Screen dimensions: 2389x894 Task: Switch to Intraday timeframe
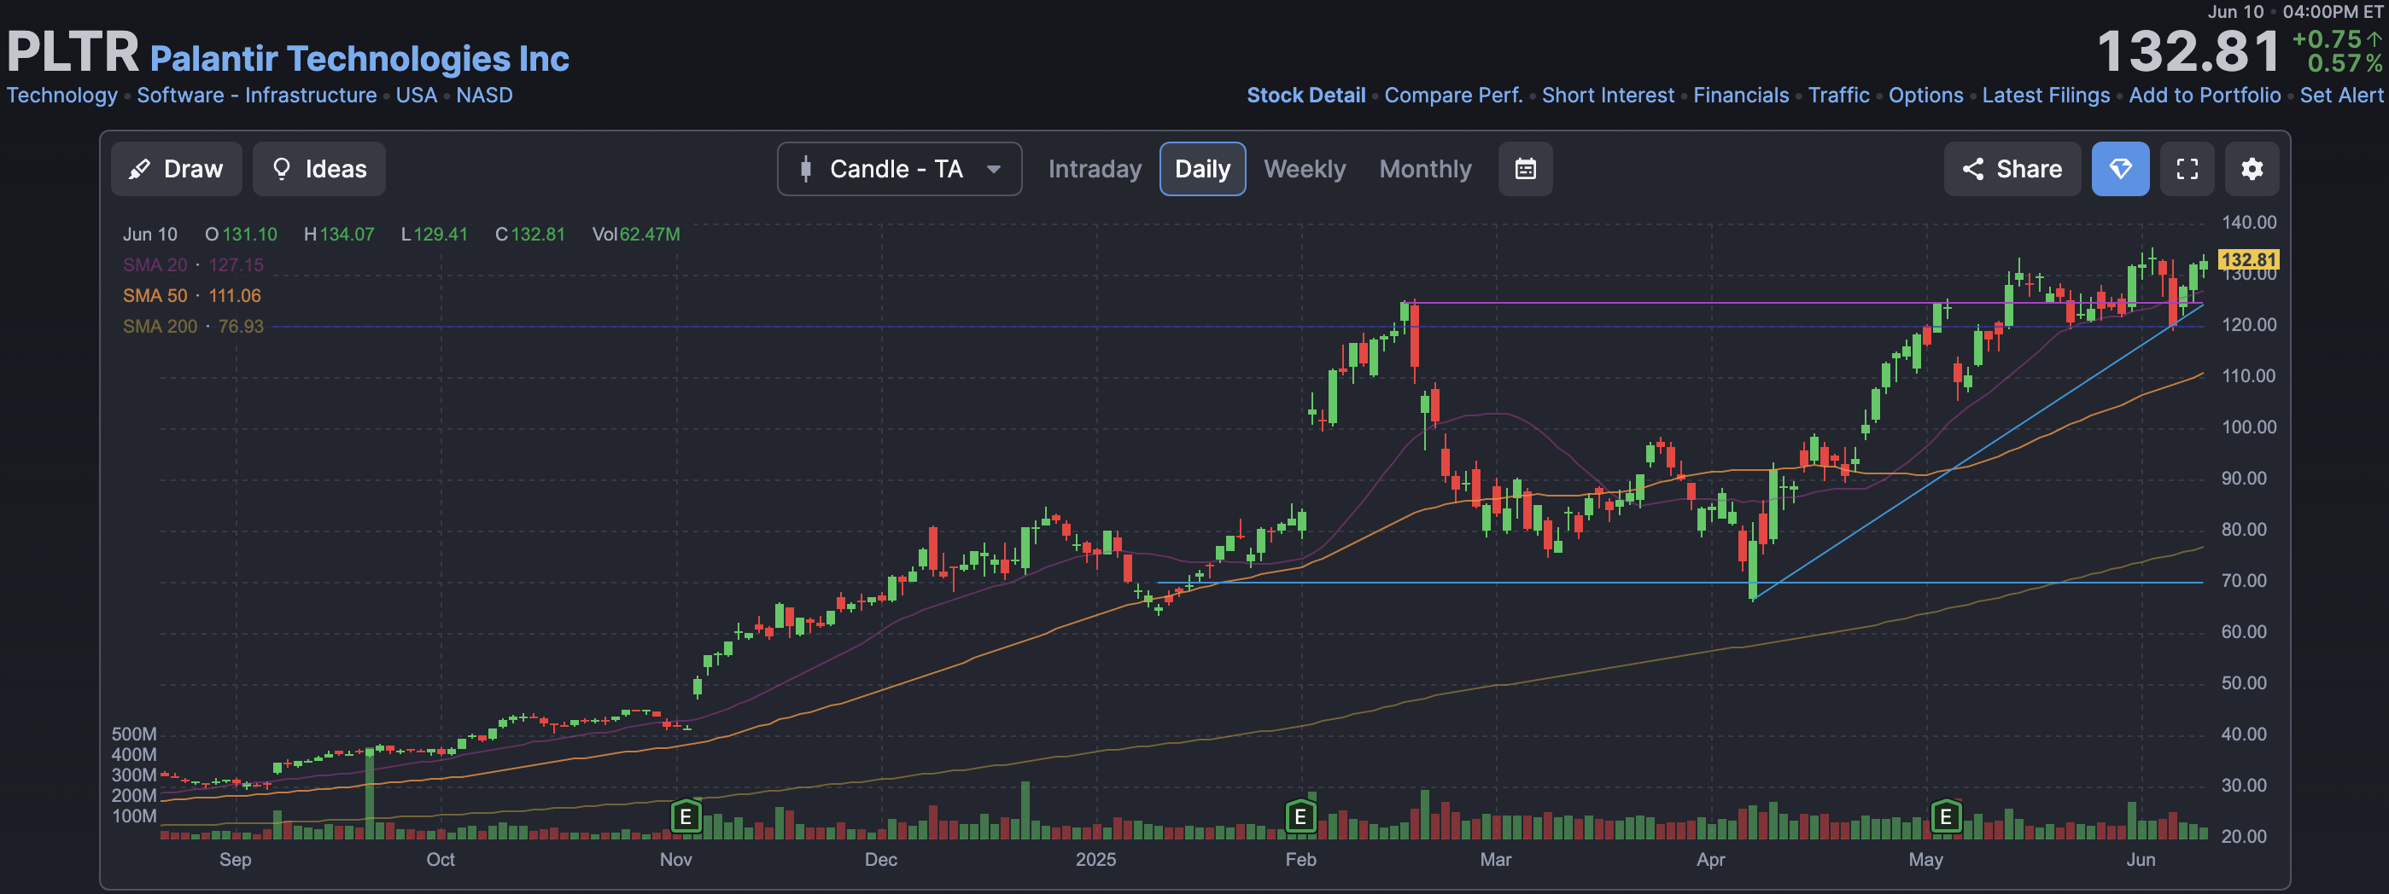tap(1095, 169)
